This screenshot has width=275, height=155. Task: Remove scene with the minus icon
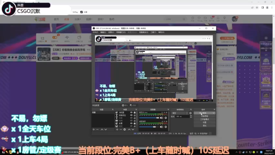coord(98,130)
